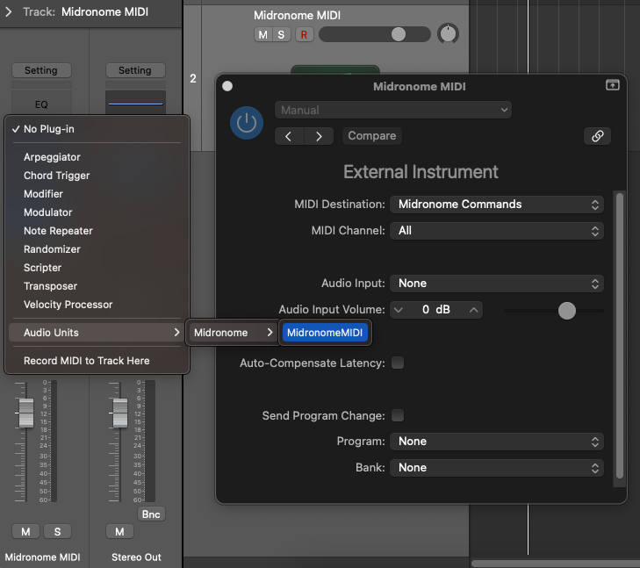Click the Compare button
Image resolution: width=640 pixels, height=568 pixels.
click(372, 136)
